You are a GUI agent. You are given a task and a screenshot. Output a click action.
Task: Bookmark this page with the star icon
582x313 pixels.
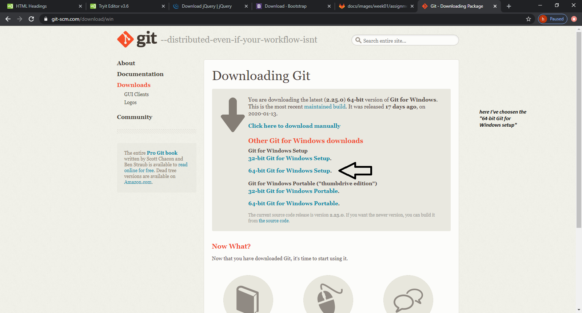[529, 19]
